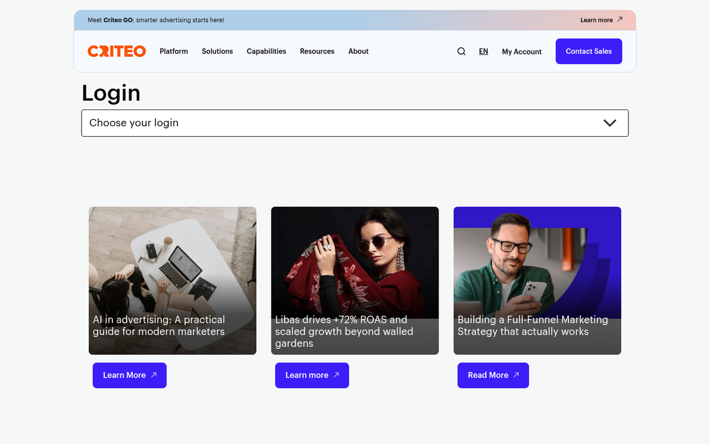The width and height of the screenshot is (710, 444).
Task: Click Read More under the Full-Funnel Marketing article
Action: 493,375
